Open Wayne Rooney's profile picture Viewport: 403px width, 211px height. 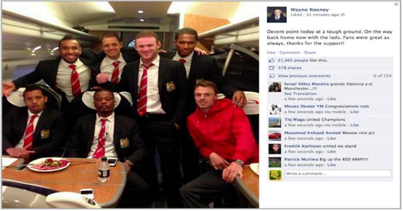pos(277,15)
